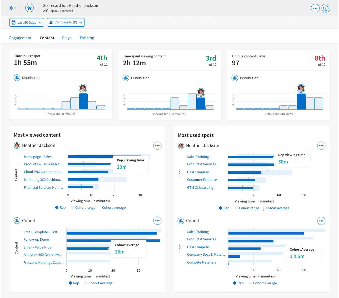Toggle Rep legend in Cohort content chart
The width and height of the screenshot is (339, 298).
tap(74, 283)
